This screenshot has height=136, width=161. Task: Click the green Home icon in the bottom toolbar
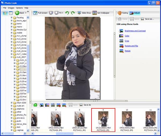[x=35, y=105]
